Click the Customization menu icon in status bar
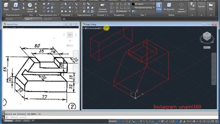The width and height of the screenshot is (220, 124). [x=217, y=121]
